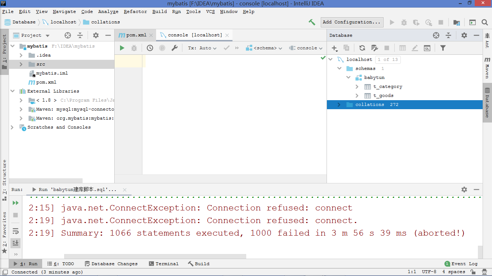Open Search Everywhere magnifier icon
The image size is (492, 276).
(x=484, y=22)
